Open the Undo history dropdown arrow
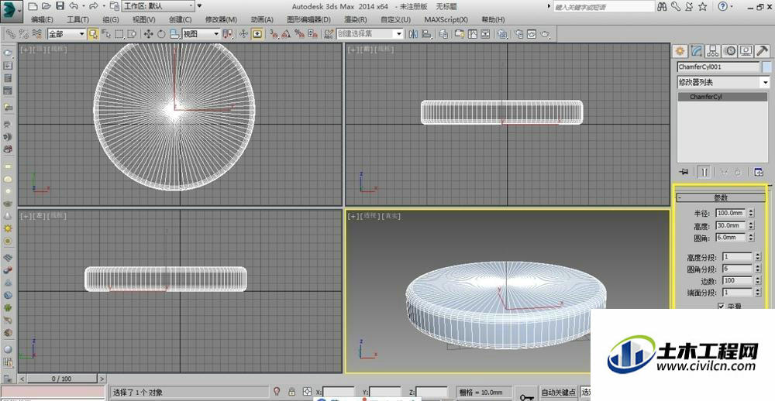 [83, 6]
